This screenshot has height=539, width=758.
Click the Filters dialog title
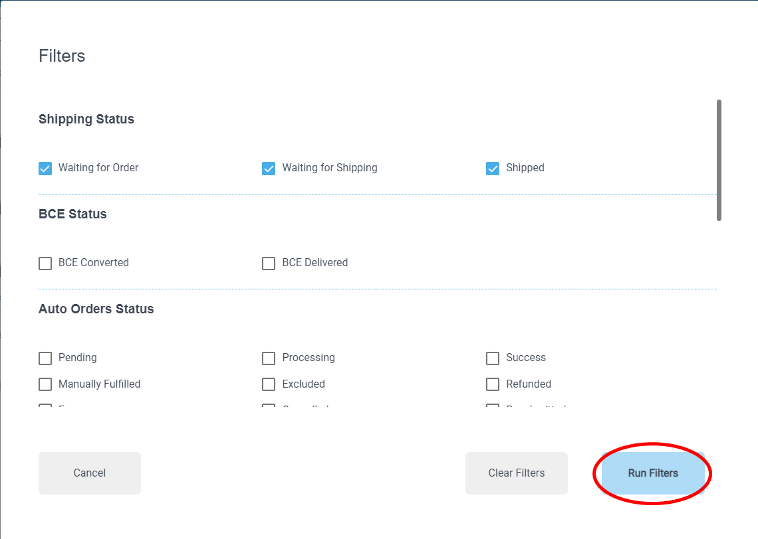[62, 56]
